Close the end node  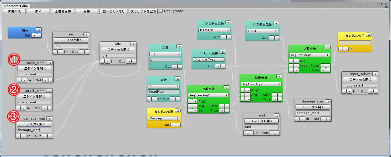tap(276, 115)
